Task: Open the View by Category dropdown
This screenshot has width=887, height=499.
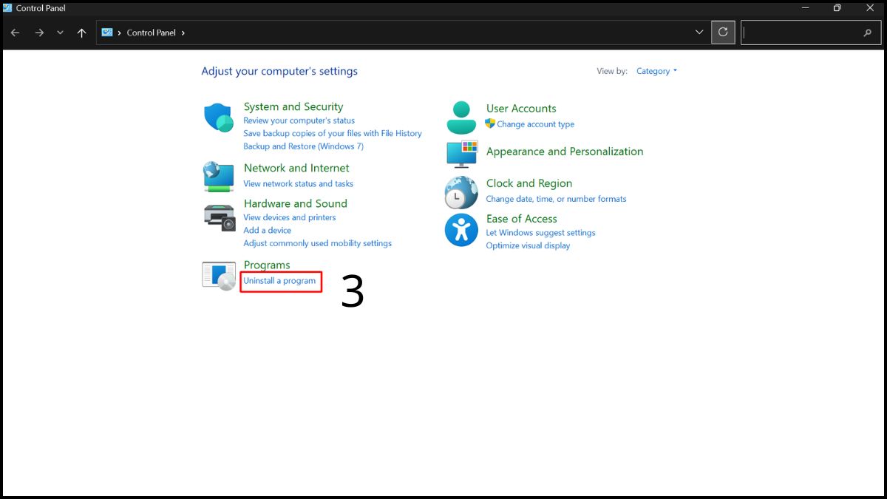Action: pos(656,71)
